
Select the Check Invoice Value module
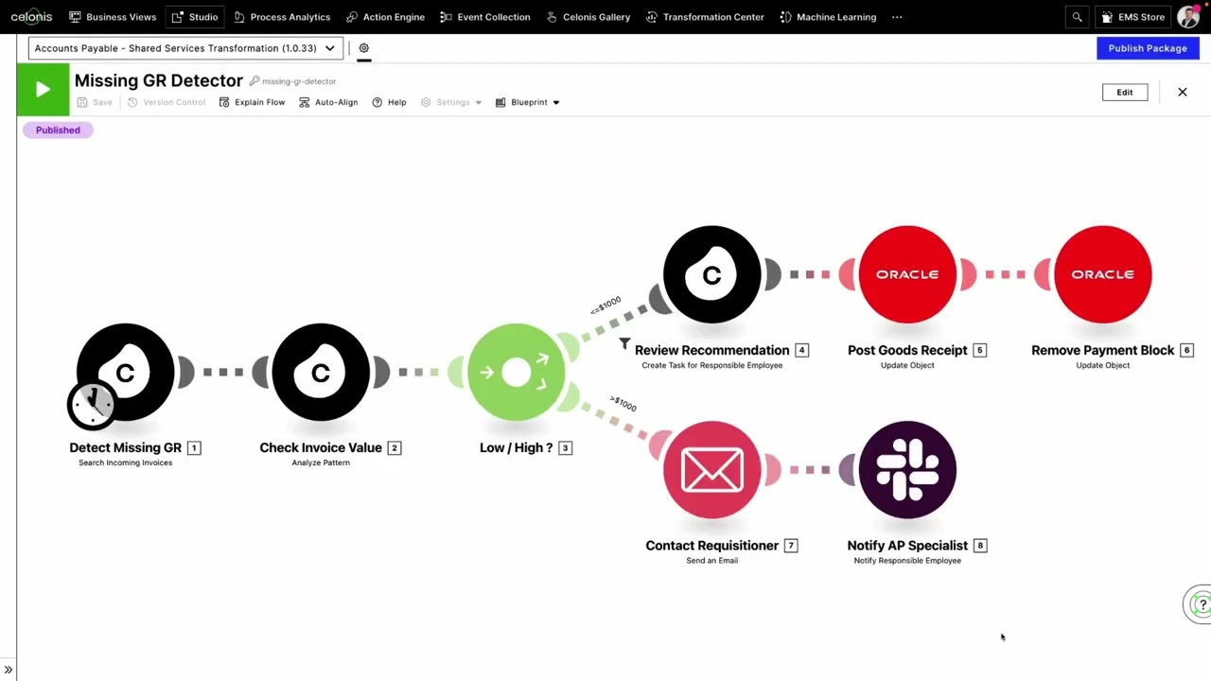pyautogui.click(x=321, y=372)
